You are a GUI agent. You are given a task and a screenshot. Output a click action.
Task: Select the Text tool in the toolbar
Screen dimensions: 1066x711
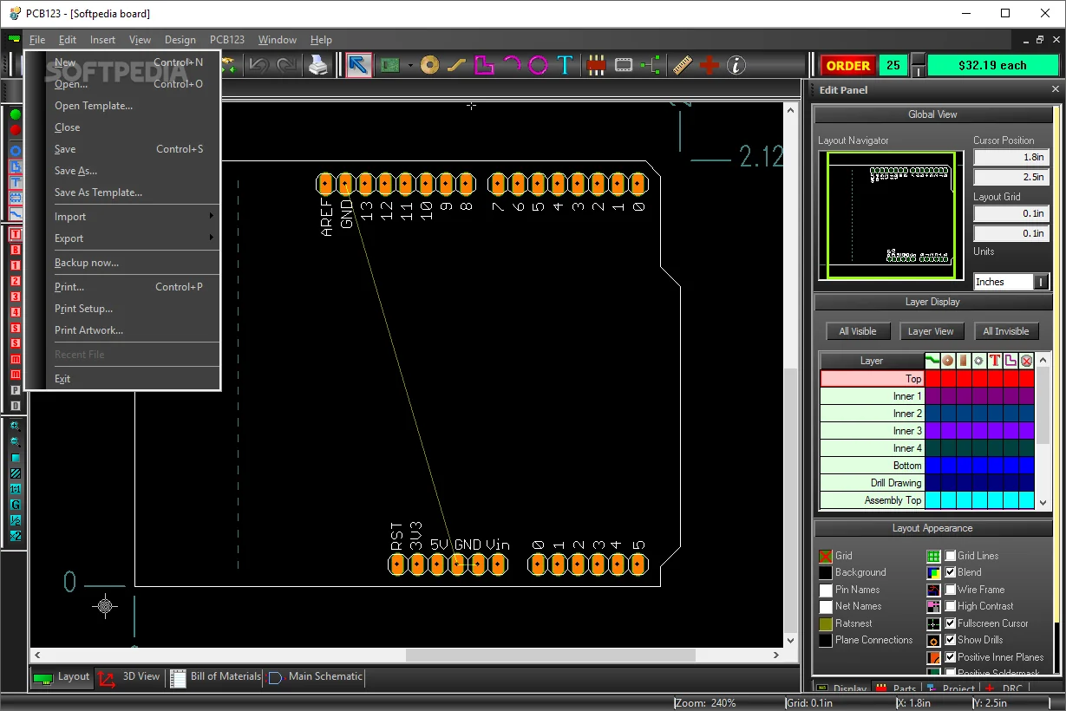(x=564, y=65)
